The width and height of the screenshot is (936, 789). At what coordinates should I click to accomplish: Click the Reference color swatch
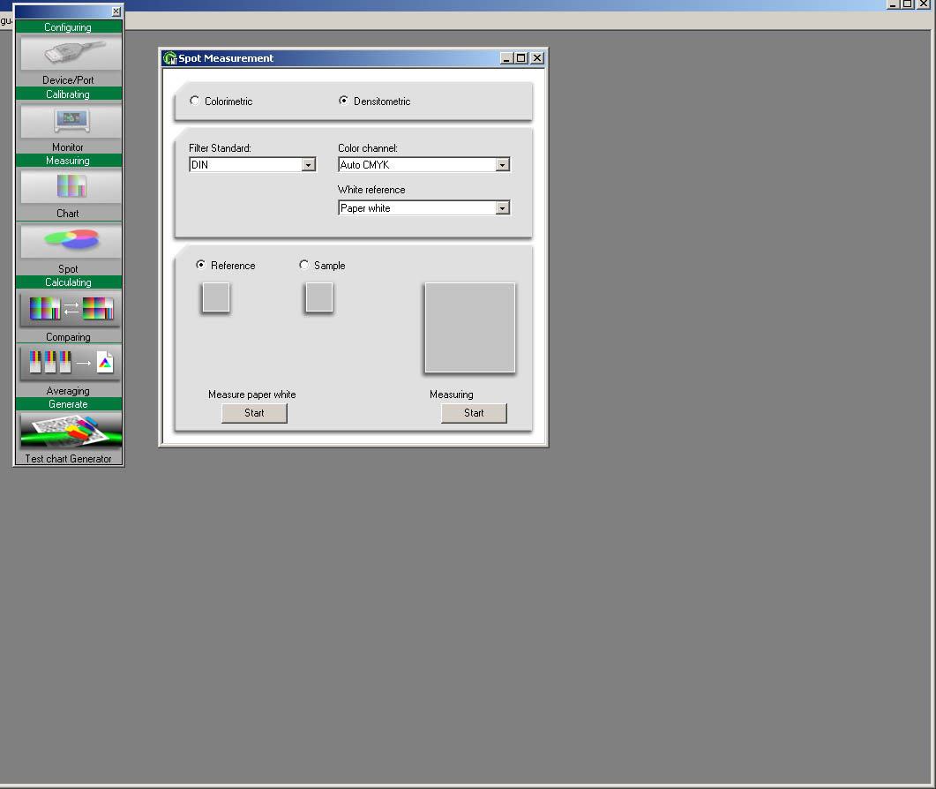pos(216,297)
